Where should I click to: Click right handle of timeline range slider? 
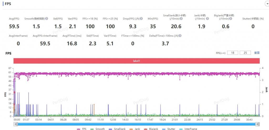coord(257,124)
